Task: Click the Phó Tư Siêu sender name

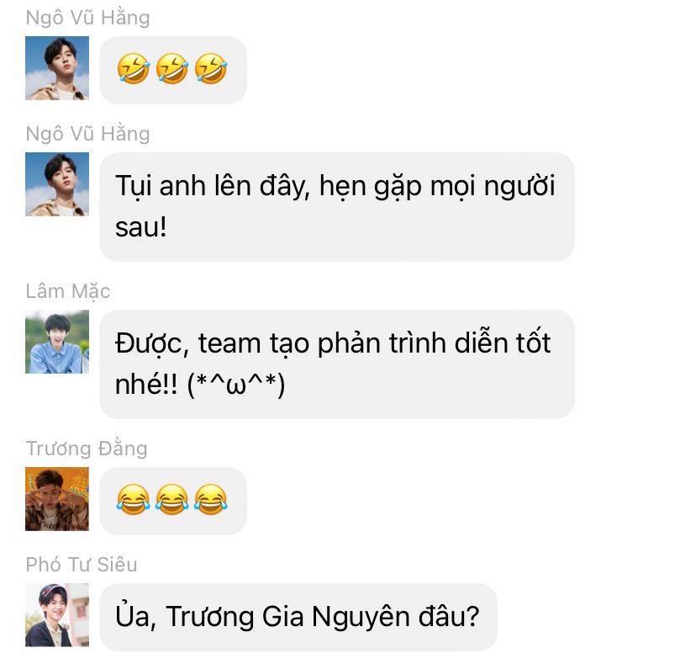Action: click(x=82, y=565)
